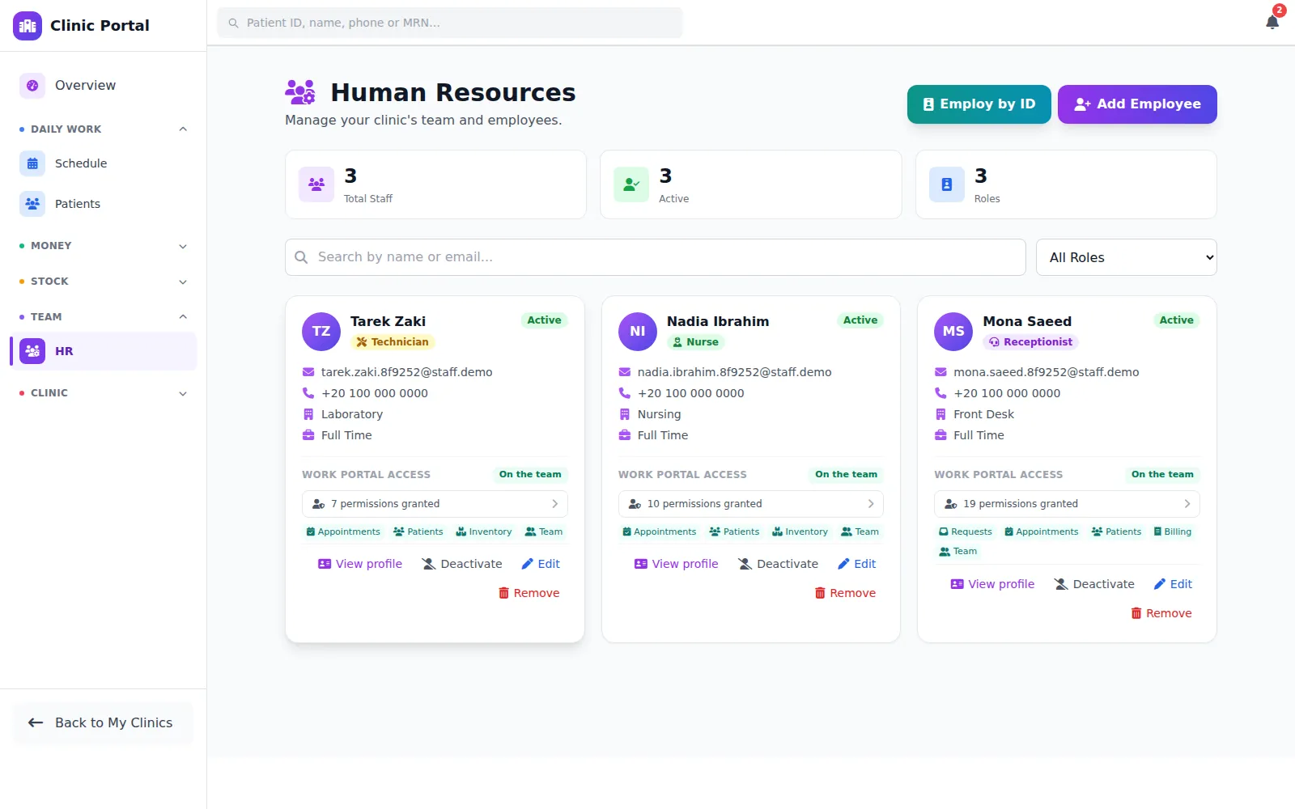Click the back arrow to My Clinics
Image resolution: width=1295 pixels, height=809 pixels.
click(x=36, y=723)
